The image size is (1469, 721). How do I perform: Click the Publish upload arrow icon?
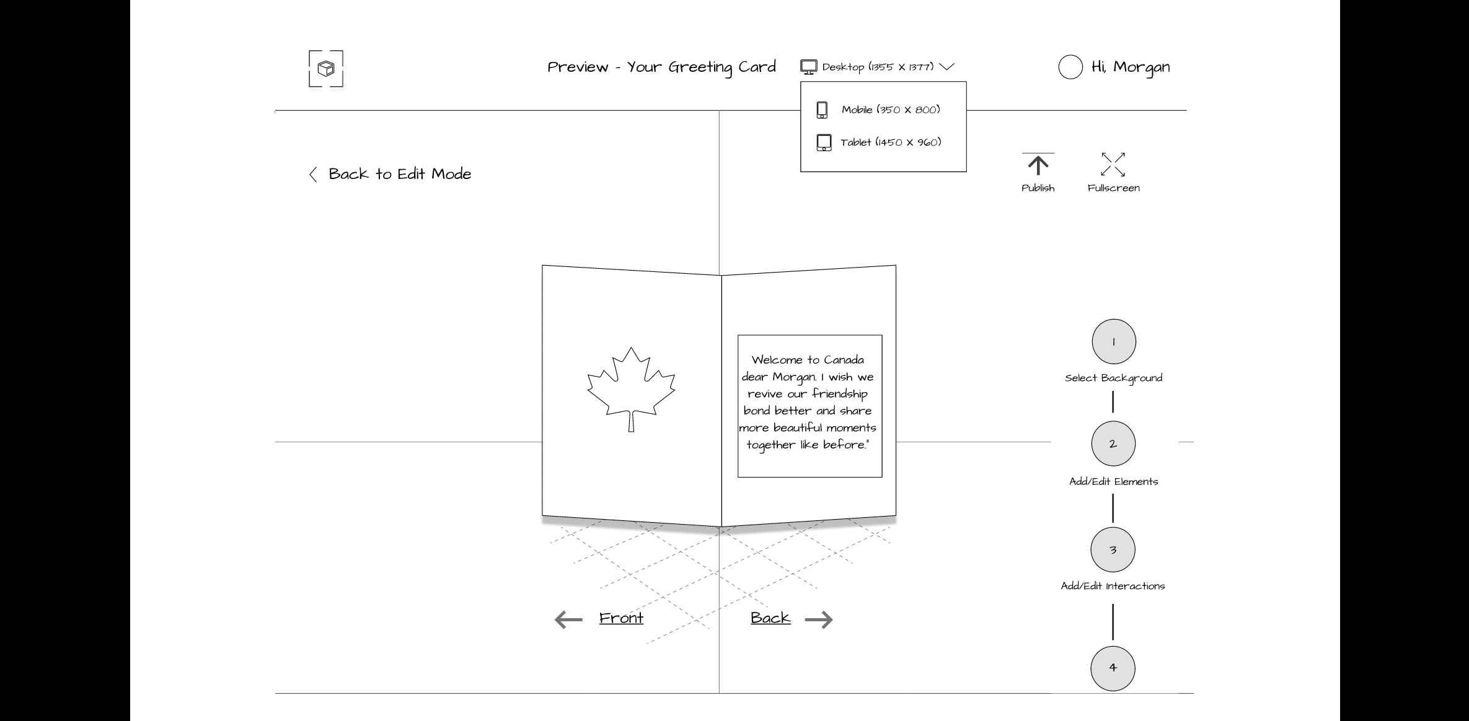(x=1038, y=165)
